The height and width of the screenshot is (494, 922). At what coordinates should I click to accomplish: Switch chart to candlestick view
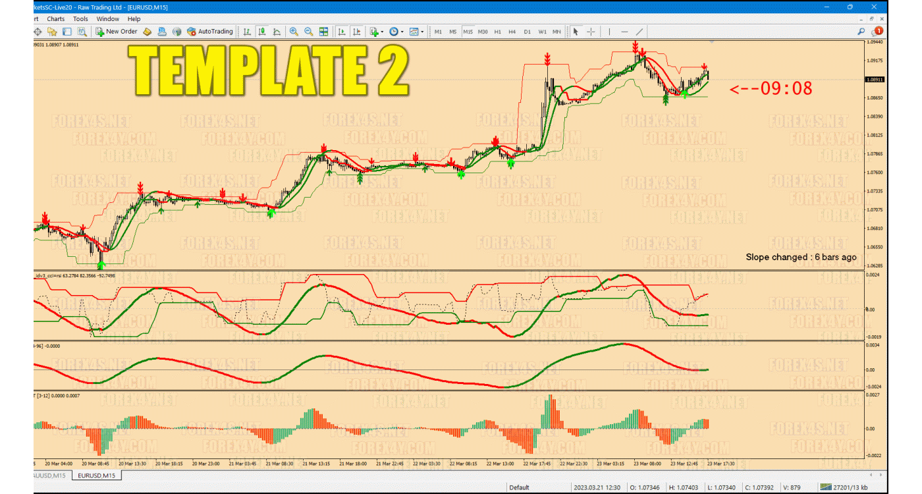point(263,31)
